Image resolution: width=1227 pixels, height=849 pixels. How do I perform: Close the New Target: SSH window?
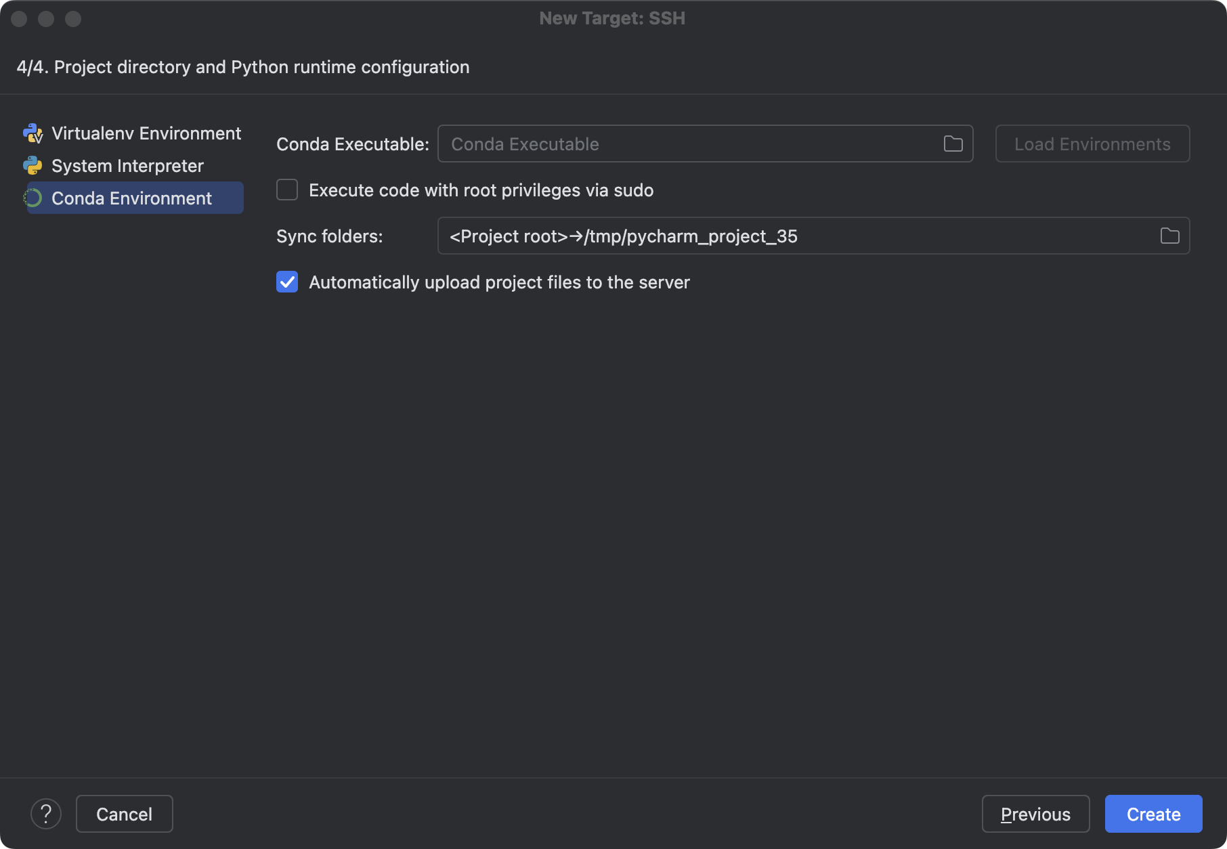point(19,19)
